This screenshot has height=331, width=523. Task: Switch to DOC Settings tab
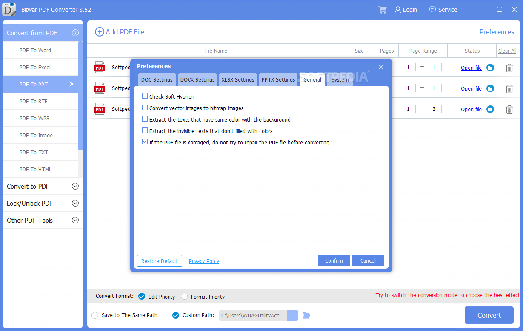[157, 79]
